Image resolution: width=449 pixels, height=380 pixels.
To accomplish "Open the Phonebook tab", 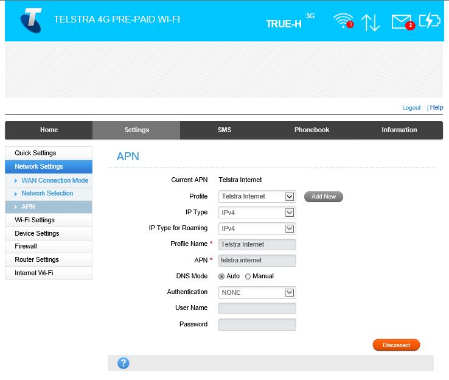I will (312, 130).
